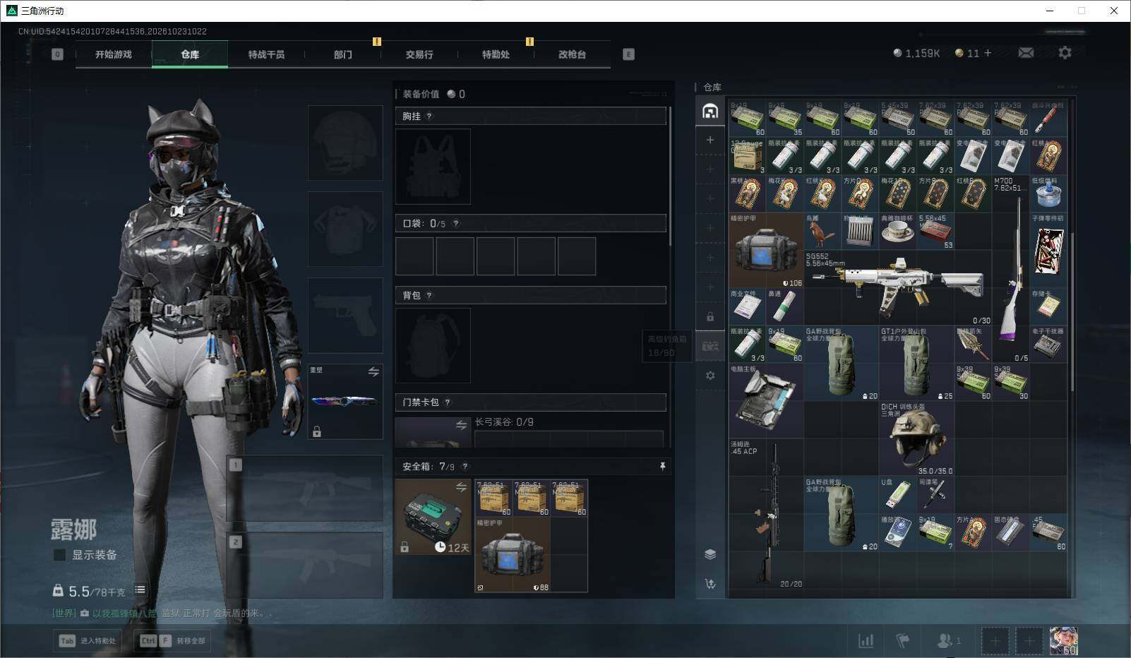Switch to the 特战干员 tab
1131x658 pixels.
point(266,54)
